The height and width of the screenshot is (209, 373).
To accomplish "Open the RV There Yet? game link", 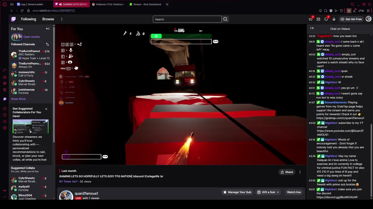I will [68, 181].
